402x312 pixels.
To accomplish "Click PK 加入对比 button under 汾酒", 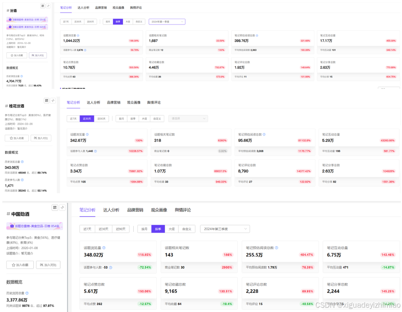I will click(x=38, y=55).
